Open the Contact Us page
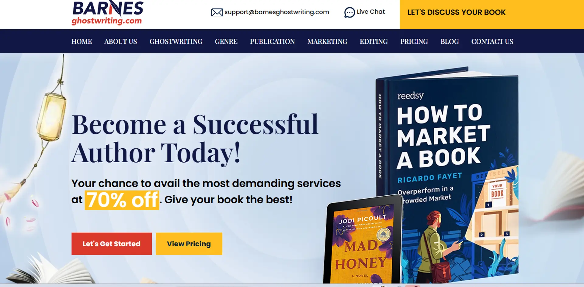584x287 pixels. (x=492, y=42)
